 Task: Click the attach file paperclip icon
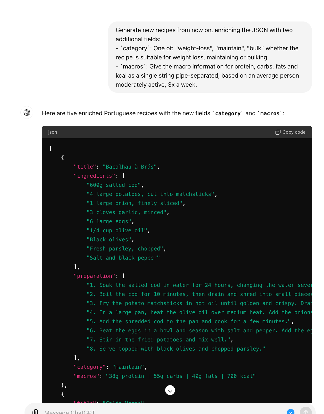pyautogui.click(x=35, y=411)
